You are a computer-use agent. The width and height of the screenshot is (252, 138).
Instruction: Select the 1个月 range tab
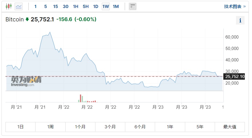click(x=80, y=127)
